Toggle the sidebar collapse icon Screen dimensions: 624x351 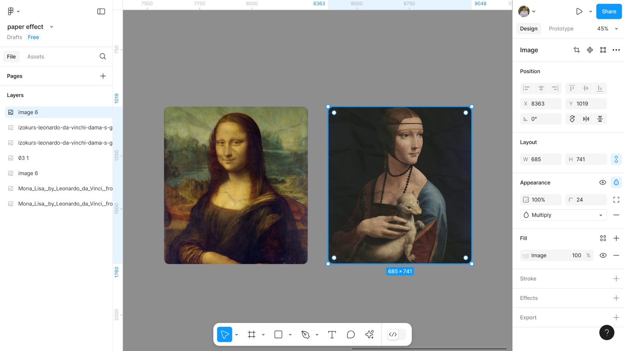pos(101,11)
